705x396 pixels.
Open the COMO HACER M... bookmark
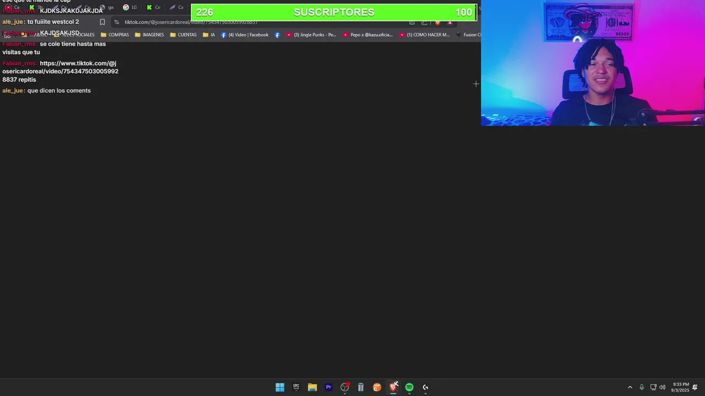(x=425, y=35)
